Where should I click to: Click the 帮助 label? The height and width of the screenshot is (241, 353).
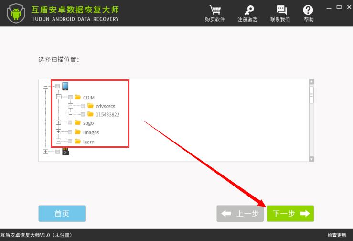(x=309, y=20)
